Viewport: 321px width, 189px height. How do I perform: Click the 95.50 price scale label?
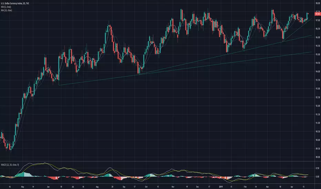pos(318,46)
